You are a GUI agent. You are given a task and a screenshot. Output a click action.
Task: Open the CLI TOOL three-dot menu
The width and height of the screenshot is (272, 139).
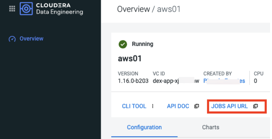(x=153, y=106)
